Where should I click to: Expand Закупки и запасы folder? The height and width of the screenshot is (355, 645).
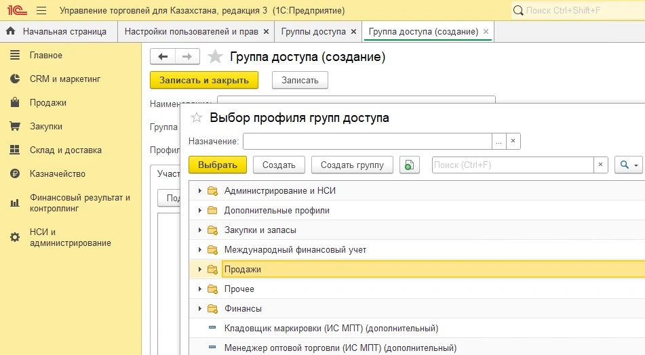200,230
